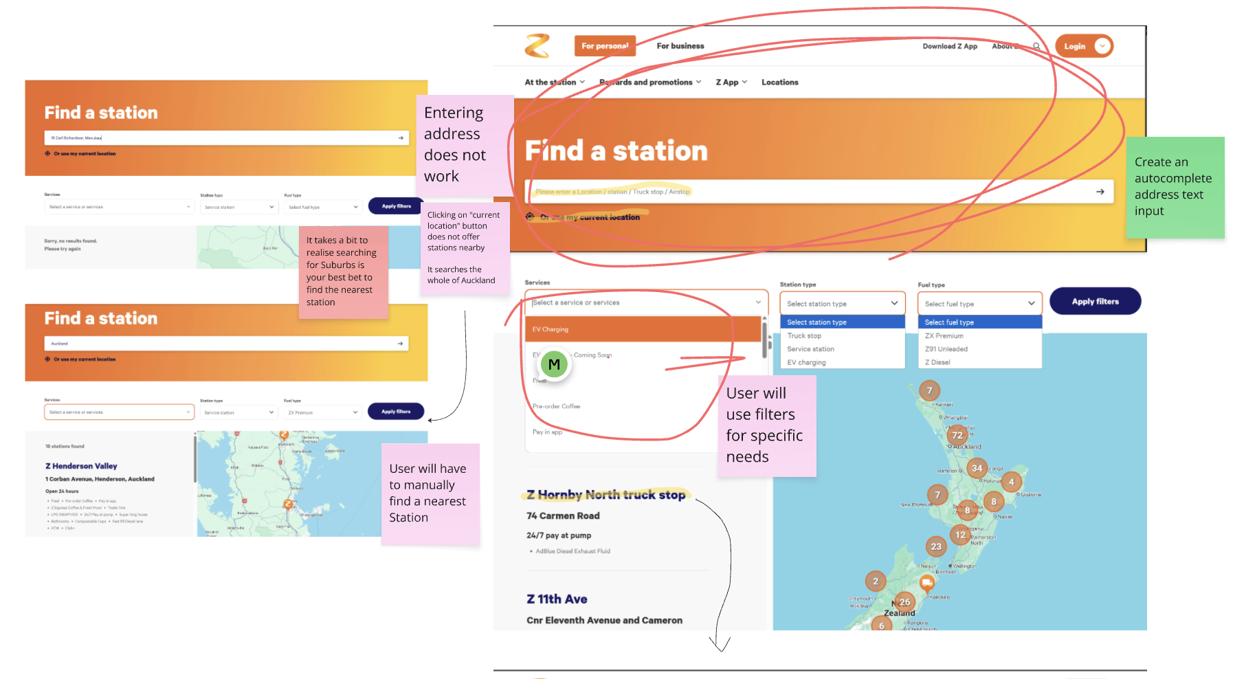Open the Select fuel type dropdown in large mockup
The width and height of the screenshot is (1244, 679).
tap(979, 303)
